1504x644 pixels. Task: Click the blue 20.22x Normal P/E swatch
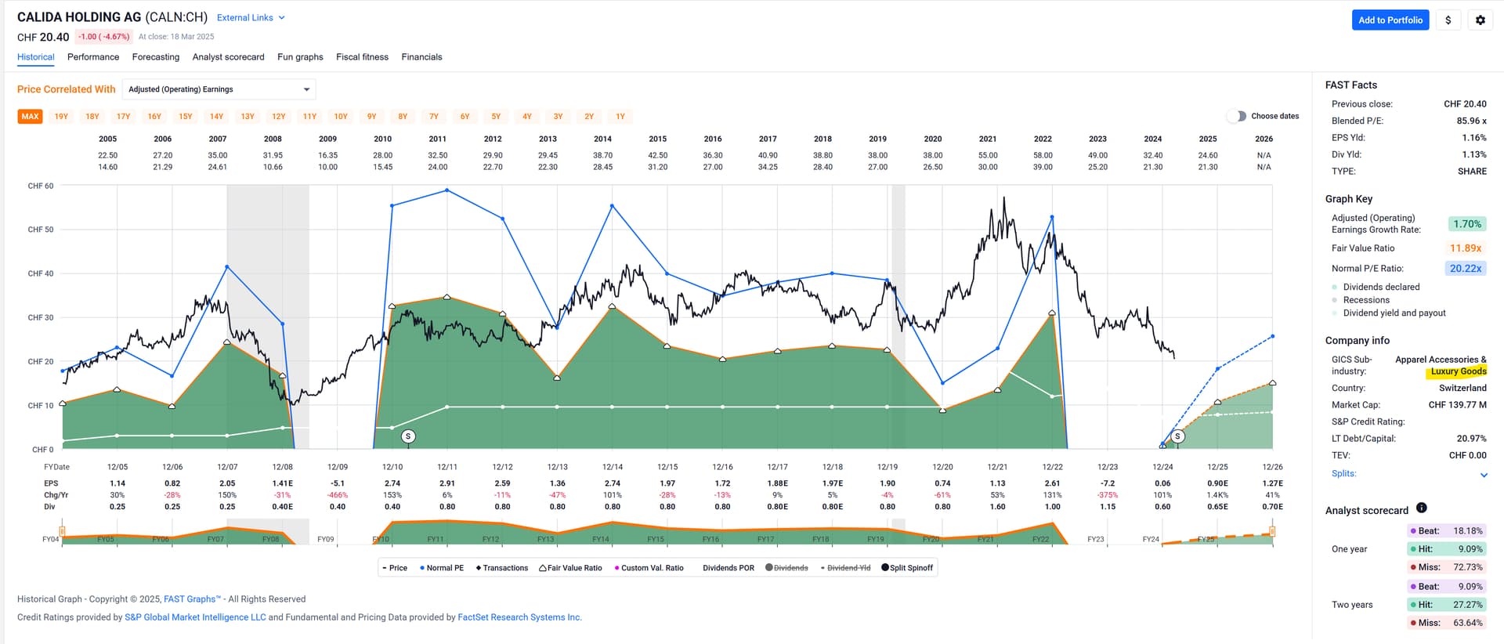pos(1466,269)
